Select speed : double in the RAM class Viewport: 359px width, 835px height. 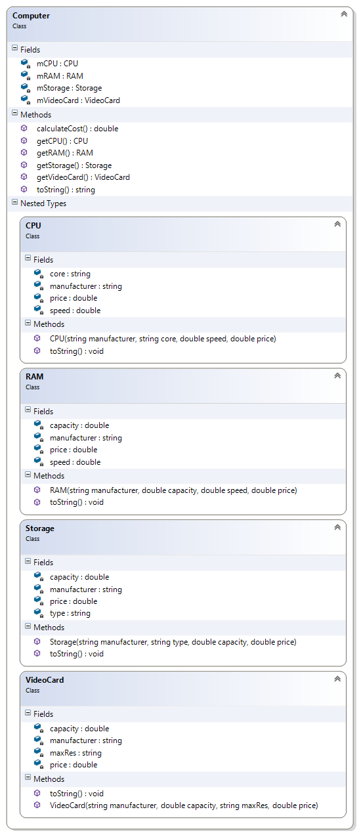click(x=75, y=462)
